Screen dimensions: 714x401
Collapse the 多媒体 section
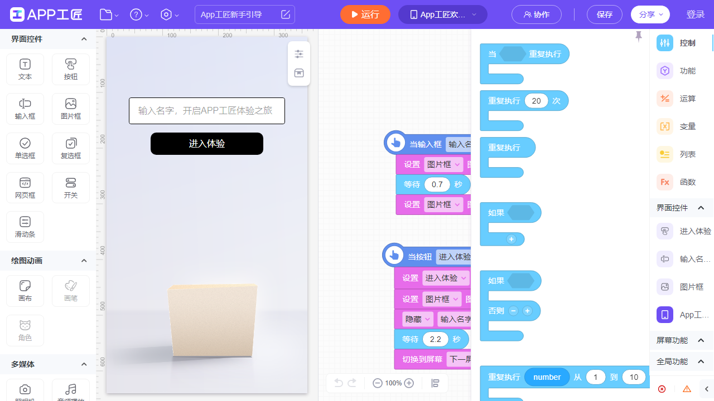(84, 364)
